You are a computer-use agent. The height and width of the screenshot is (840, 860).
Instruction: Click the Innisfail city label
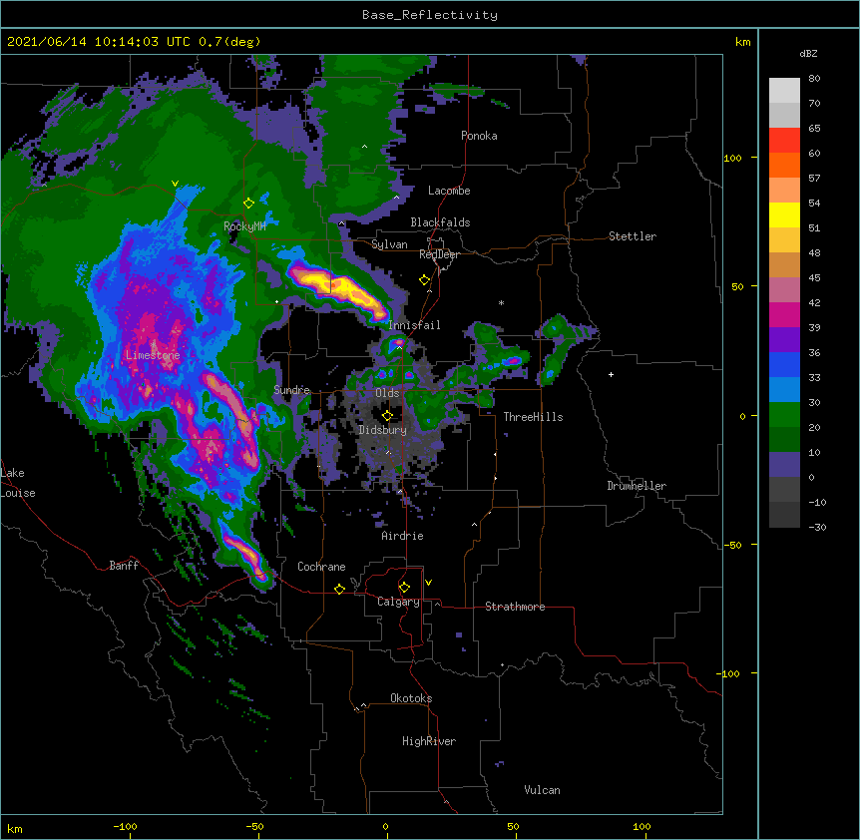tap(414, 325)
